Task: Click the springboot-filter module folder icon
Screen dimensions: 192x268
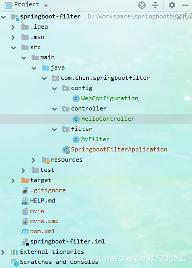Action: tap(15, 17)
